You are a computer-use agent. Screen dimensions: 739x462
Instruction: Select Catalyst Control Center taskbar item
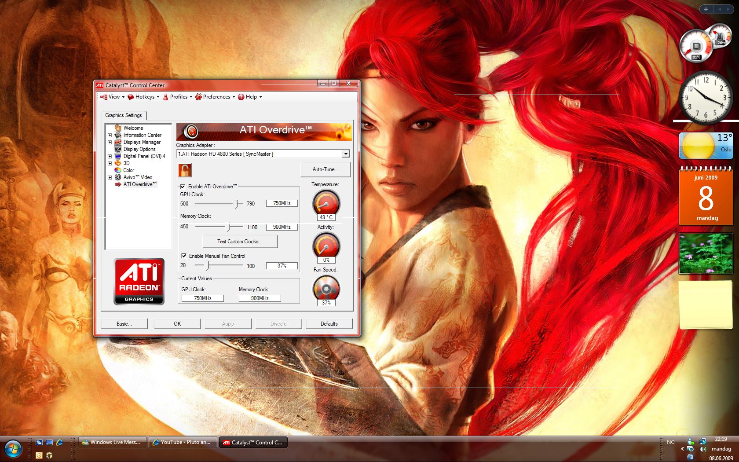click(253, 442)
